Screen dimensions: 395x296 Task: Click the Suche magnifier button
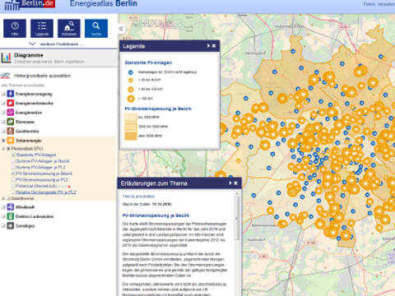[x=96, y=28]
